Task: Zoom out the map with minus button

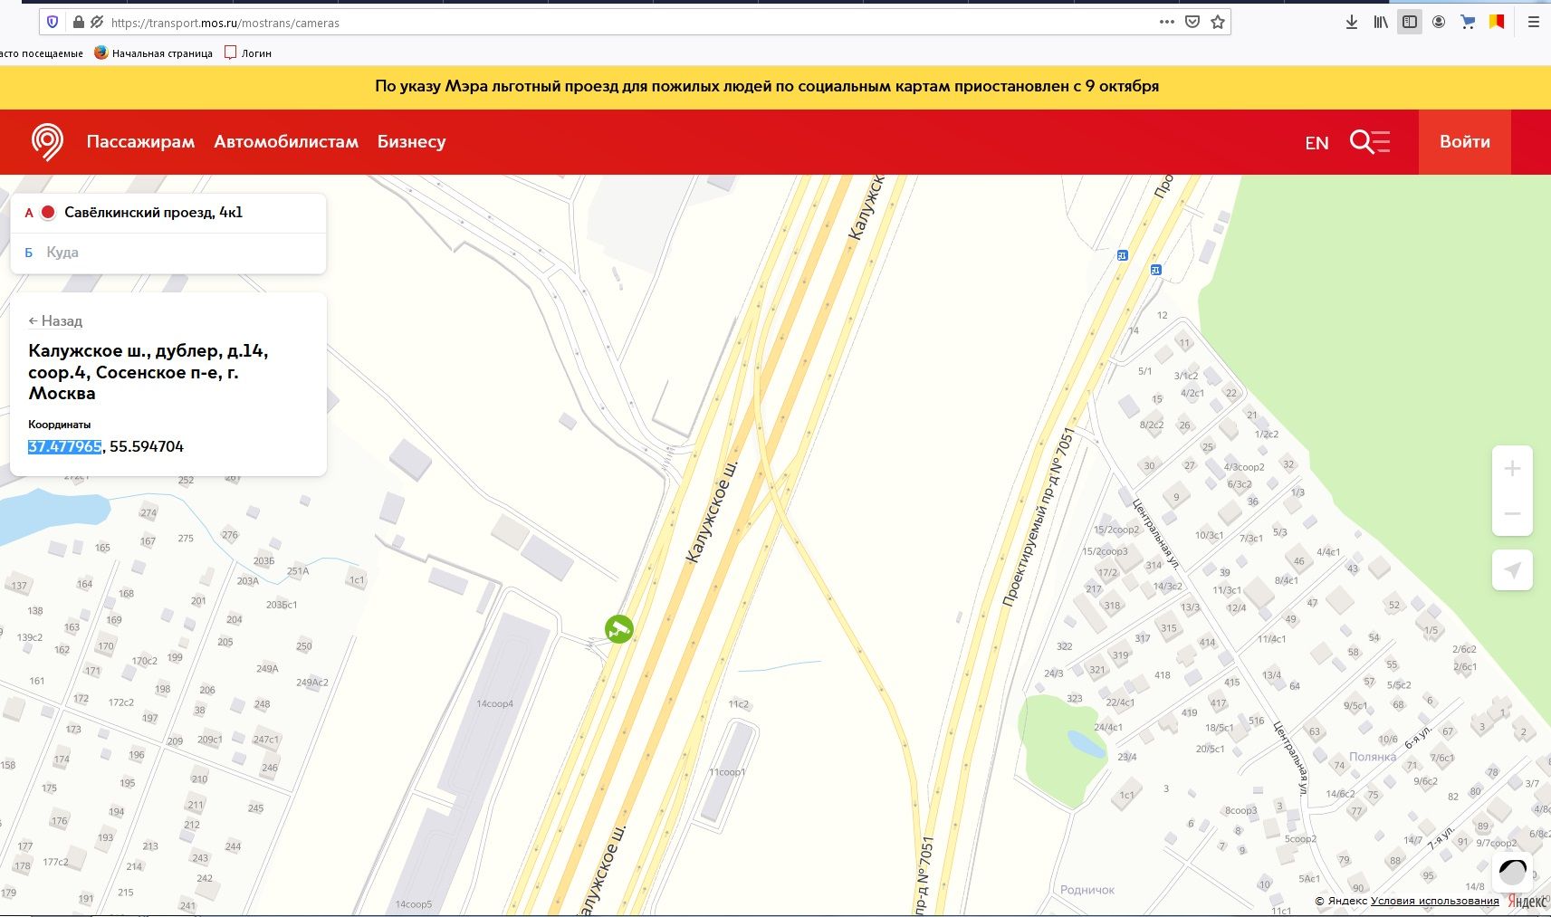Action: [x=1512, y=513]
